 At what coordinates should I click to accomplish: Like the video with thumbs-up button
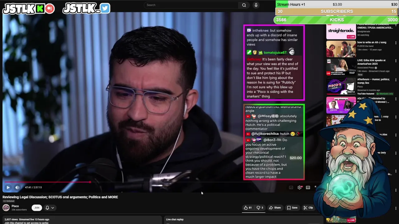point(248,208)
